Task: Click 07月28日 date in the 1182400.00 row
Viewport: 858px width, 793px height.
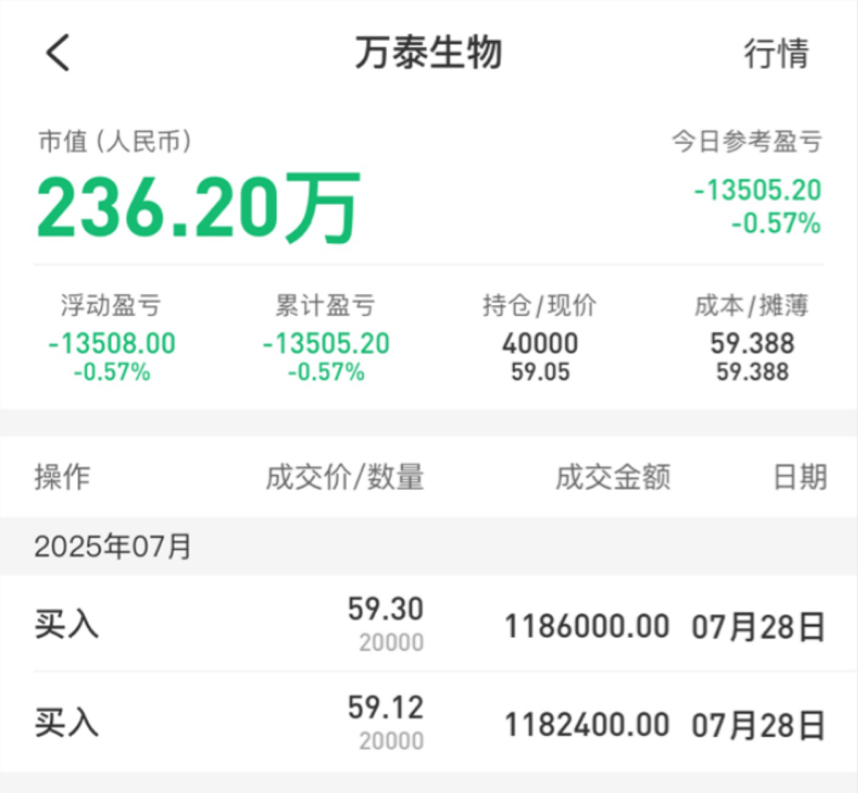Action: pyautogui.click(x=758, y=725)
